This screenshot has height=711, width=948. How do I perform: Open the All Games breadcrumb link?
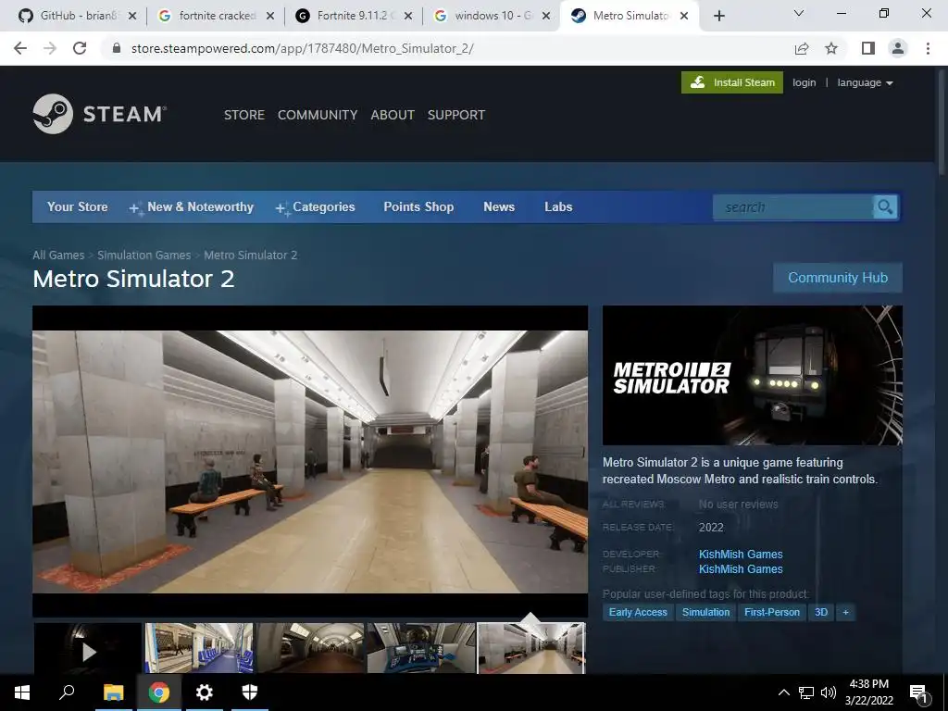pyautogui.click(x=58, y=256)
